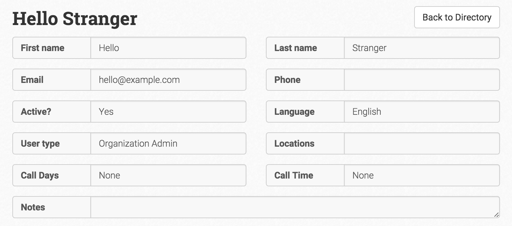Click the empty Locations field
The width and height of the screenshot is (512, 226).
422,143
